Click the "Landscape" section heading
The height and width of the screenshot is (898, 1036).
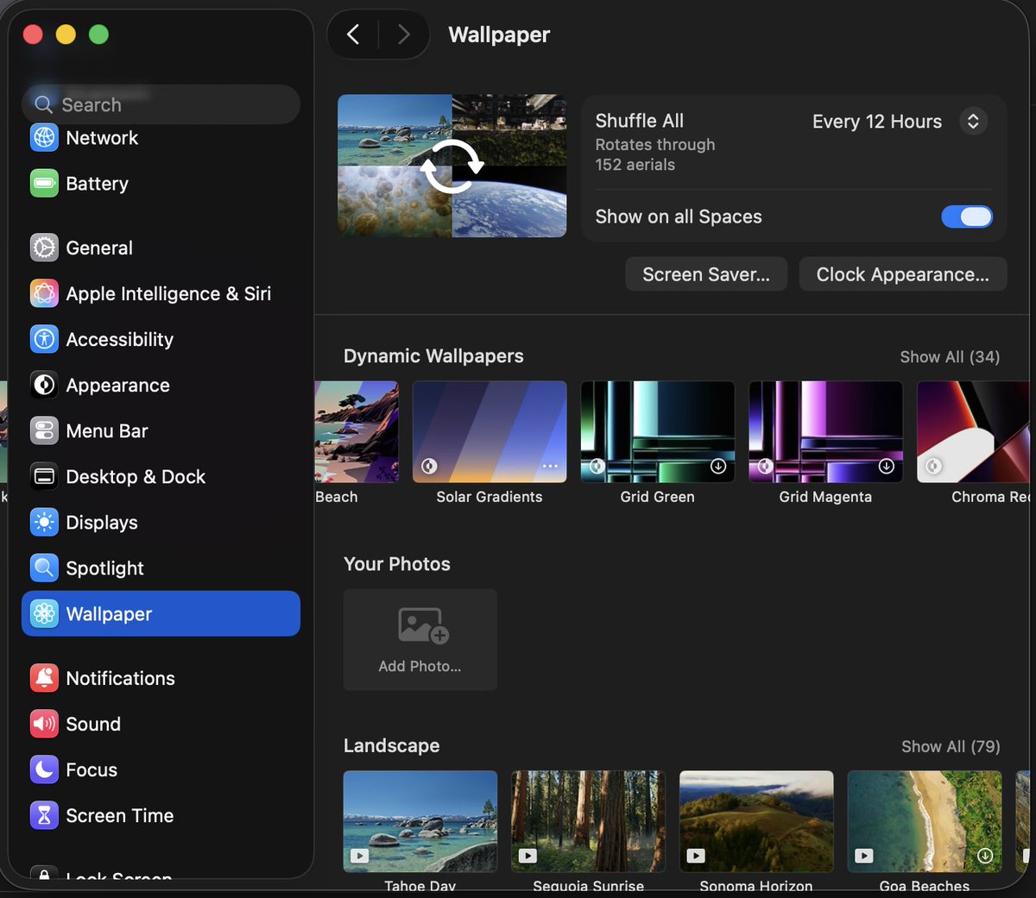(392, 745)
